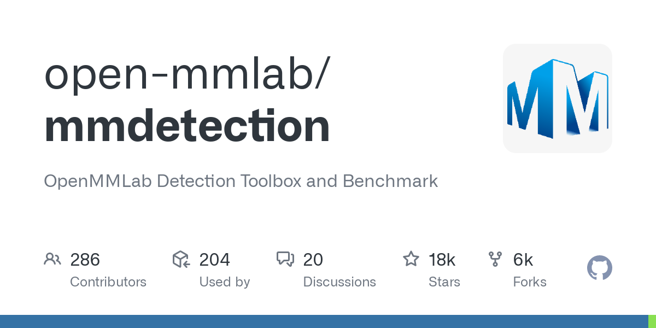Click the MM logo avatar
Viewport: 656px width, 328px height.
pyautogui.click(x=557, y=98)
